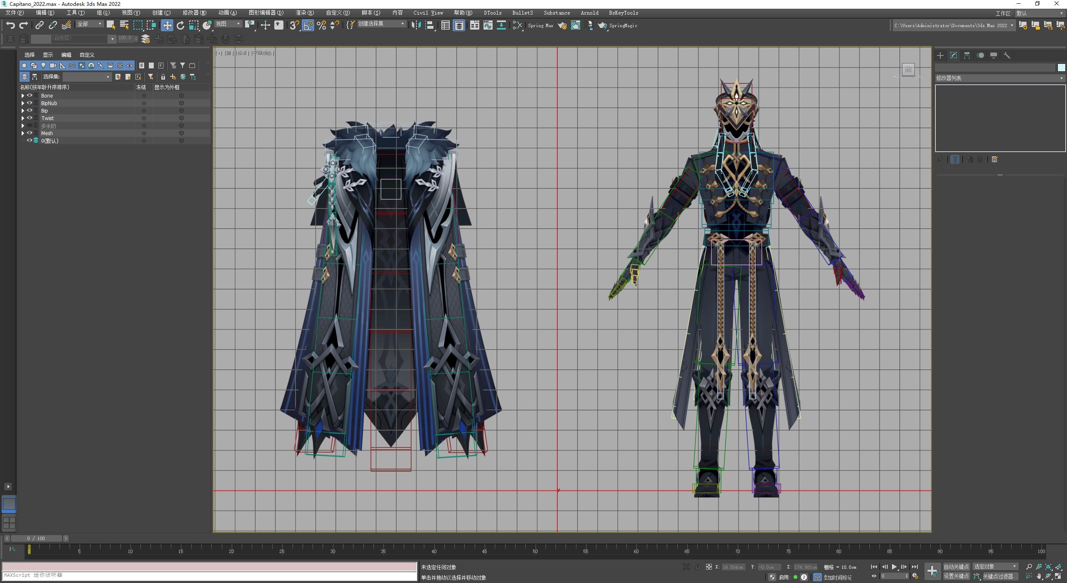Click the MAXScript mini listener input field
This screenshot has height=583, width=1067.
(209, 576)
